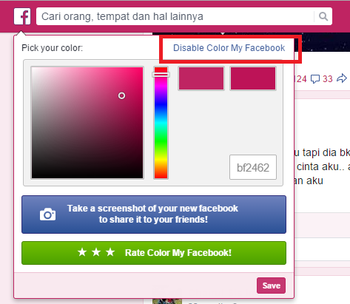Click the comment count 33
Image resolution: width=350 pixels, height=304 pixels.
328,79
